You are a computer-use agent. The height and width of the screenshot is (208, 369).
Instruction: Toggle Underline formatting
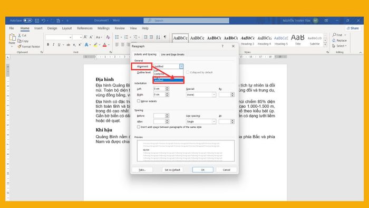tap(59, 44)
